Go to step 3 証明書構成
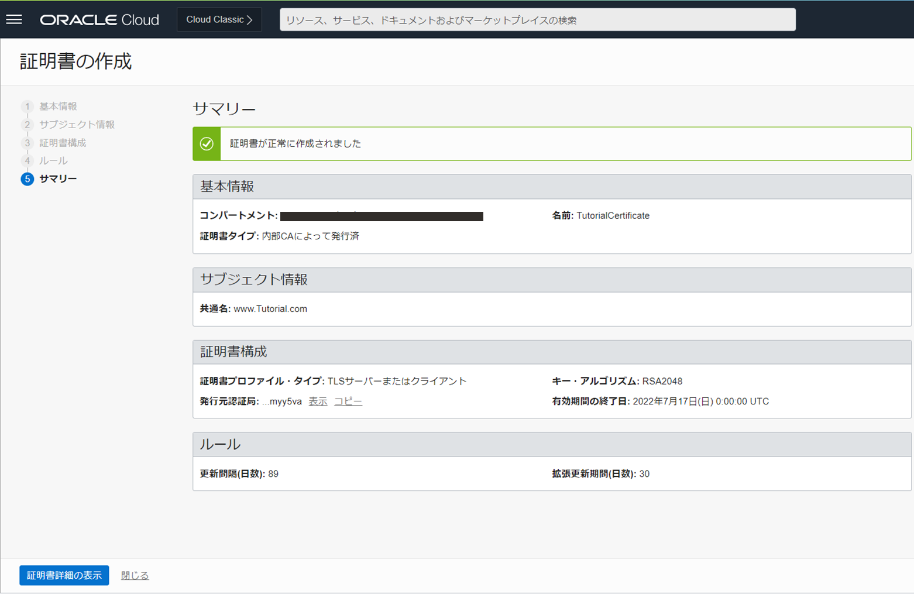Image resolution: width=914 pixels, height=594 pixels. point(63,143)
